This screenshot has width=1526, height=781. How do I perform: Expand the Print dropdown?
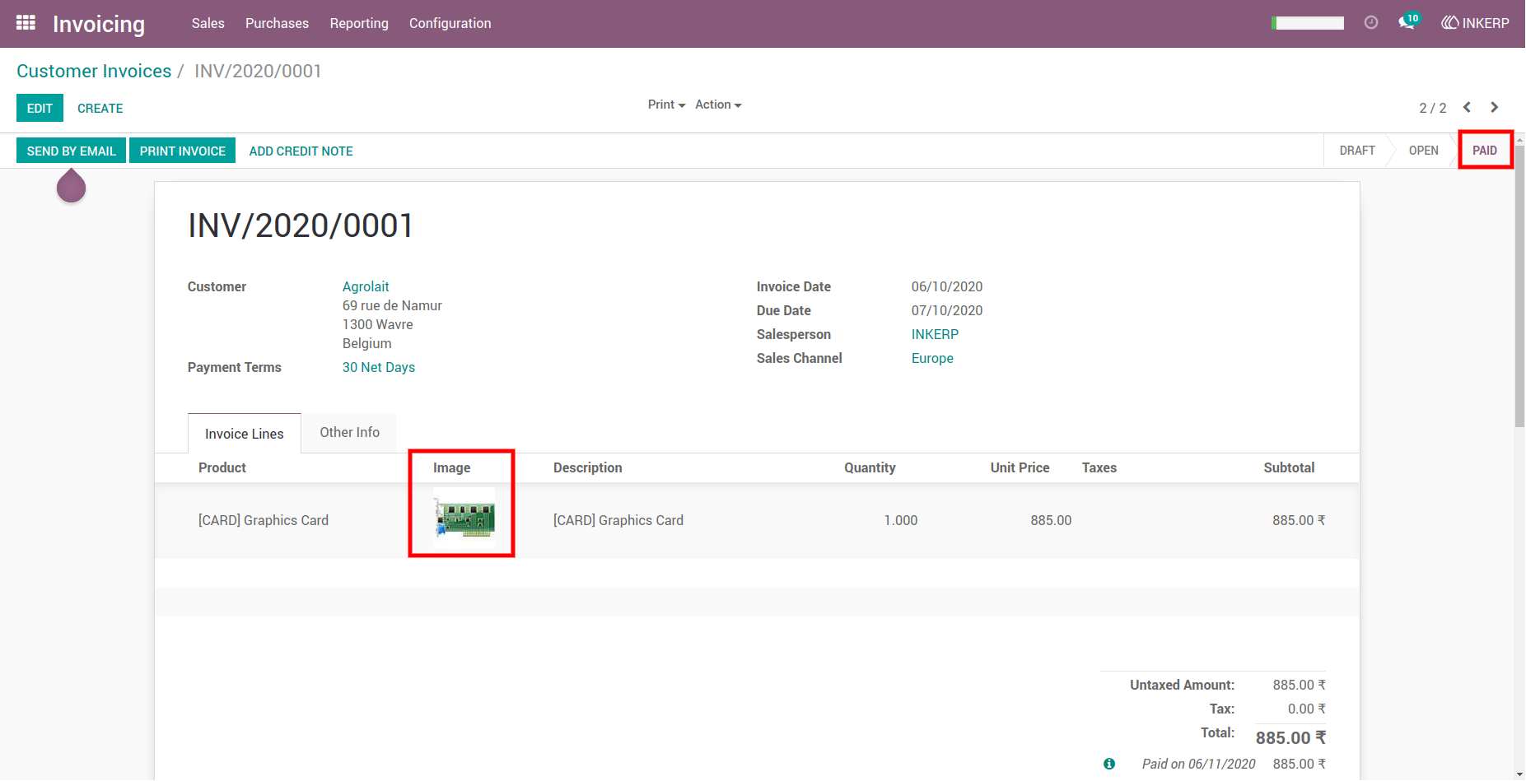[666, 105]
